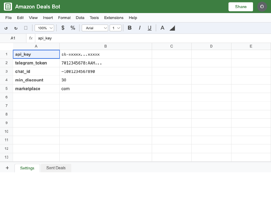The height and width of the screenshot is (198, 271).
Task: Select the cell containing 30
Action: coord(106,80)
